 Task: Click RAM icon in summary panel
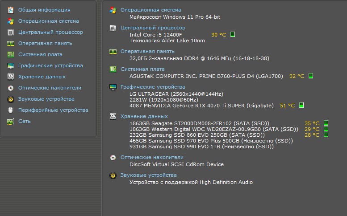[113, 52]
